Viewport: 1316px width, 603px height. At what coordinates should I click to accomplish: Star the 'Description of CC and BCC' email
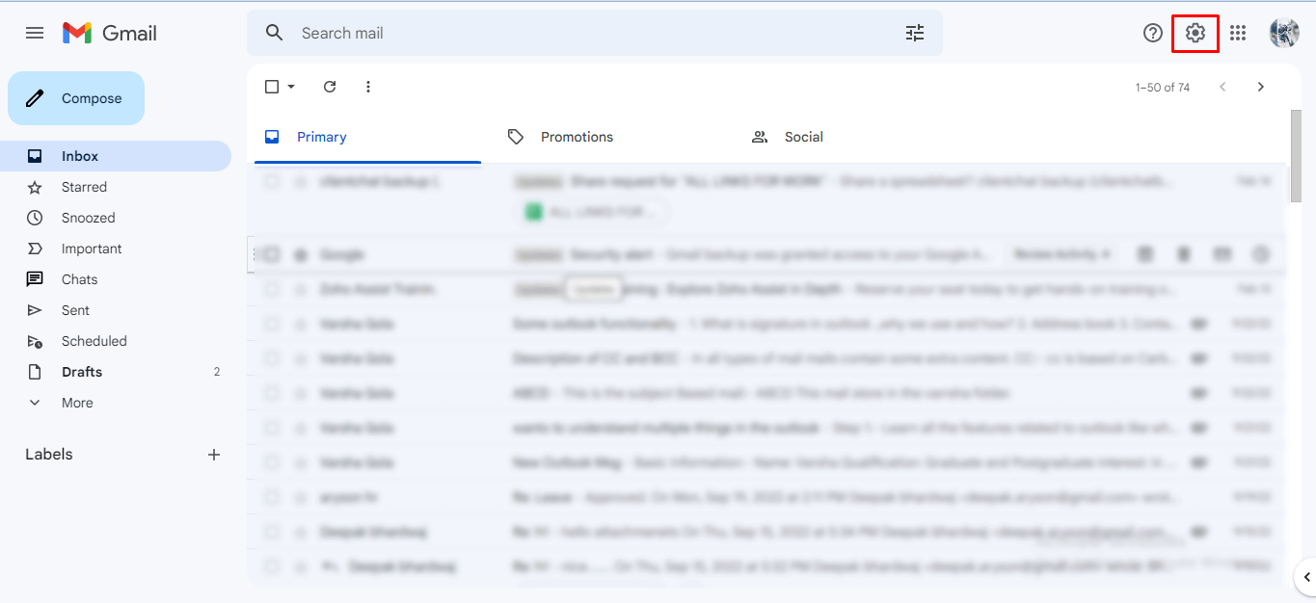(x=301, y=358)
